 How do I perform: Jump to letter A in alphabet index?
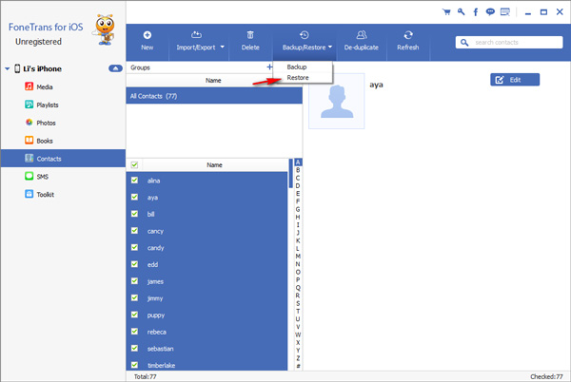pyautogui.click(x=298, y=162)
